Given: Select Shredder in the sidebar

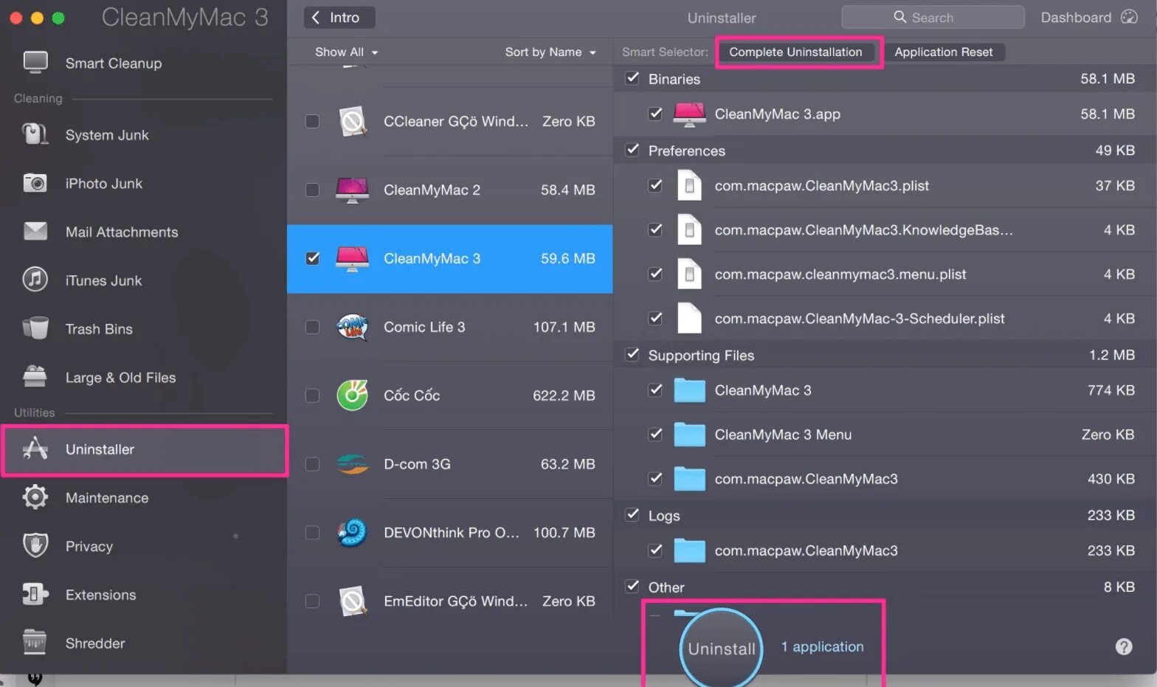Looking at the screenshot, I should pos(143,643).
